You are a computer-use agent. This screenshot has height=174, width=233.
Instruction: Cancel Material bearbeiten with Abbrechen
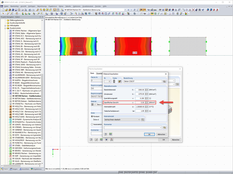(x=161, y=134)
